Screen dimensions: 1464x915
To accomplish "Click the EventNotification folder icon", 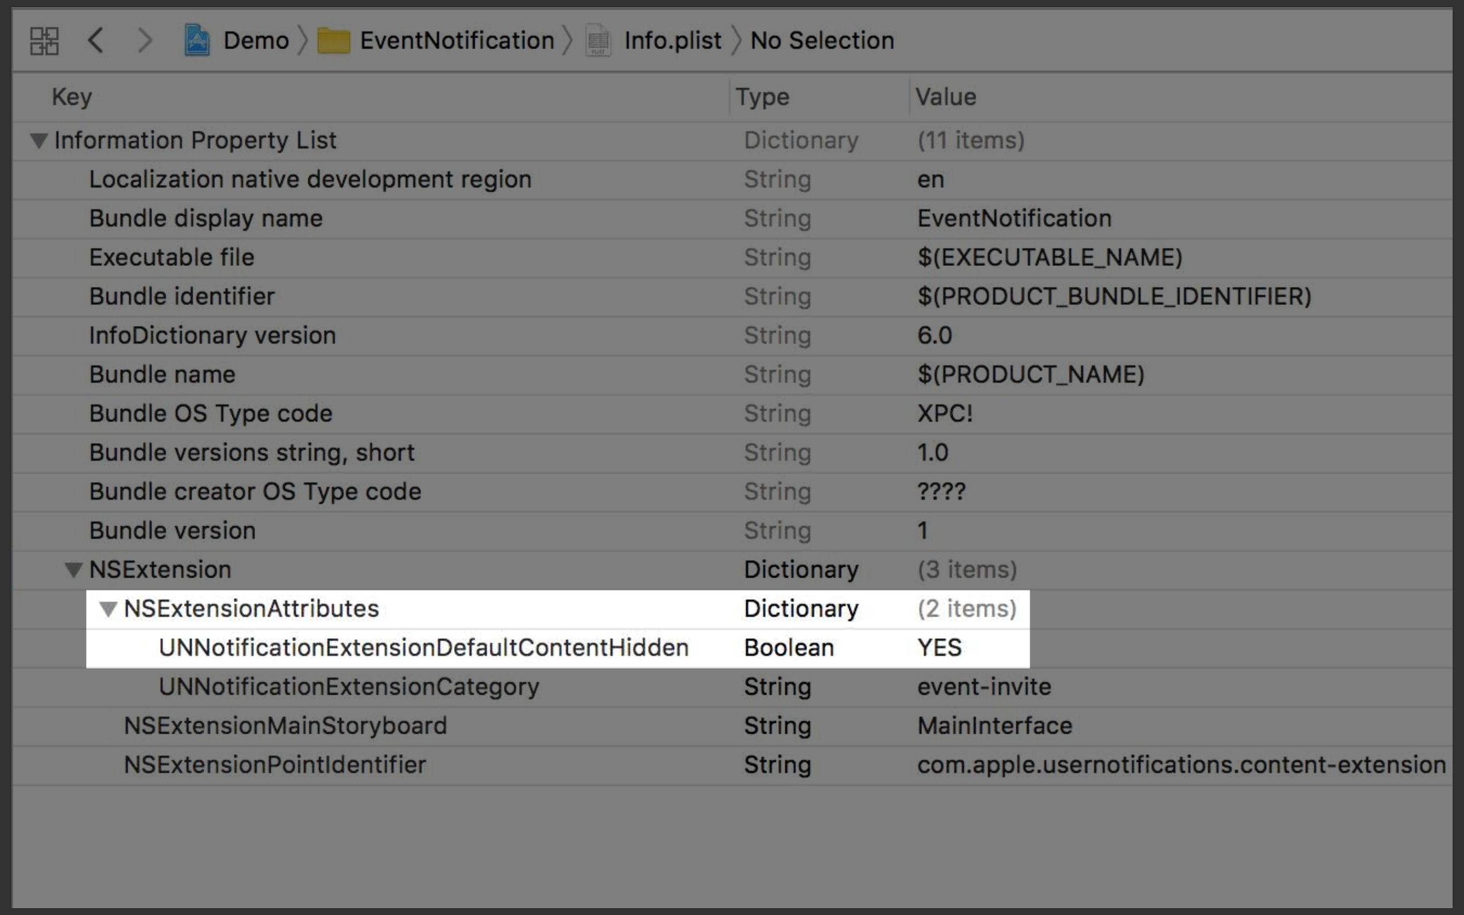I will [x=333, y=41].
